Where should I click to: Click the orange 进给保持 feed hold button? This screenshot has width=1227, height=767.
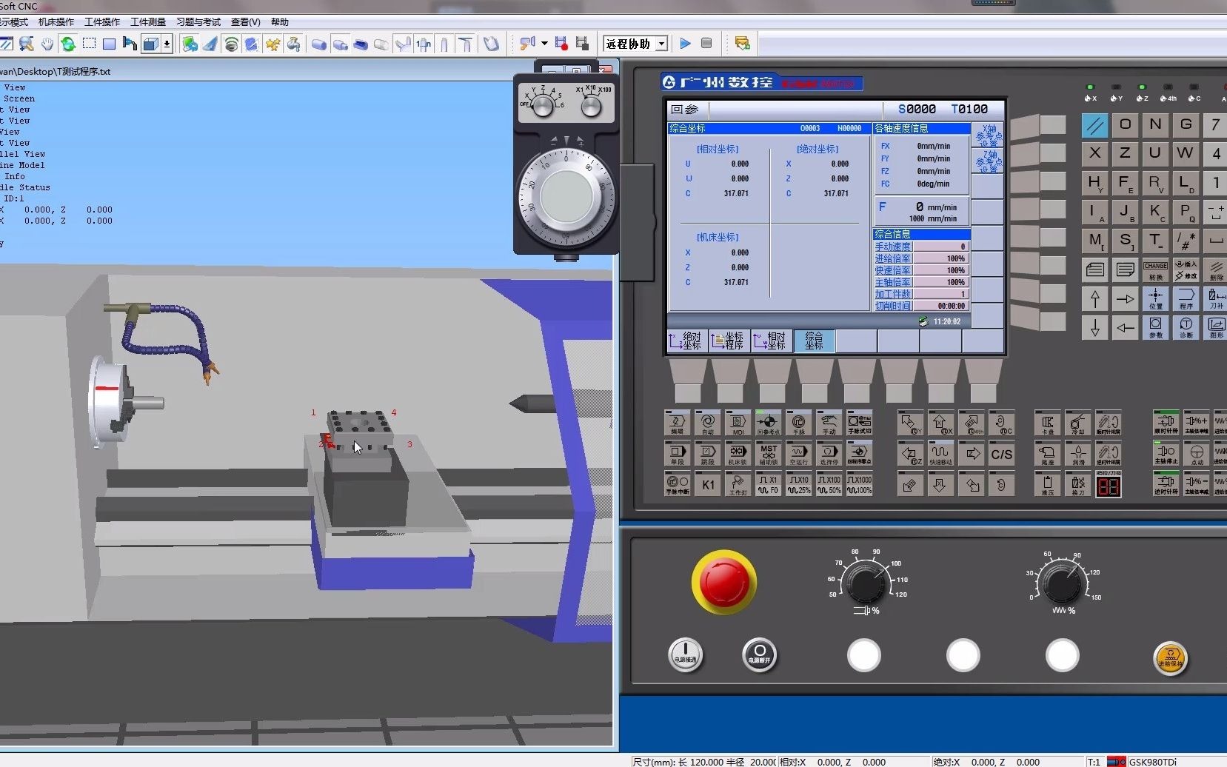point(1170,657)
